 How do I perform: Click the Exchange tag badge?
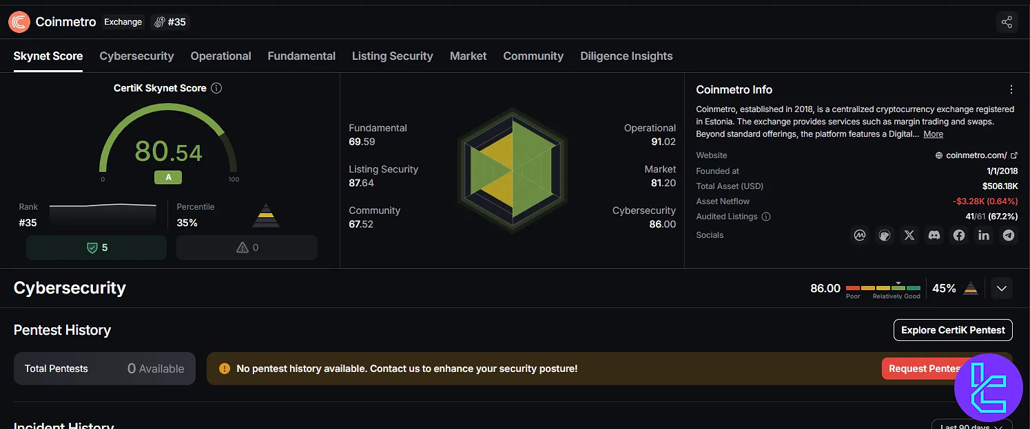(123, 22)
